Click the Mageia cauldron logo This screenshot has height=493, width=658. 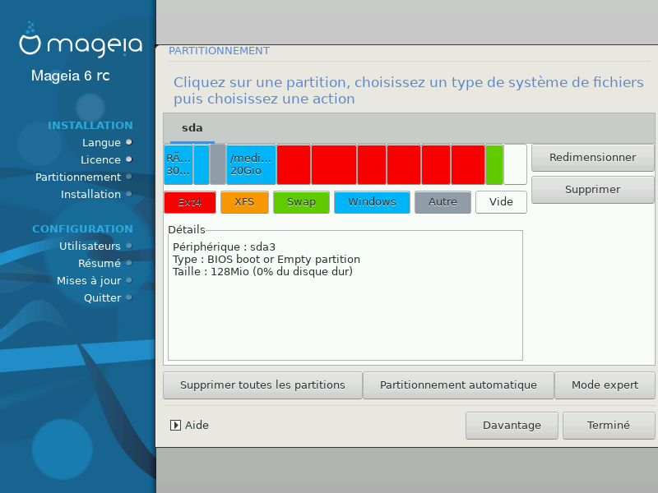[x=30, y=39]
